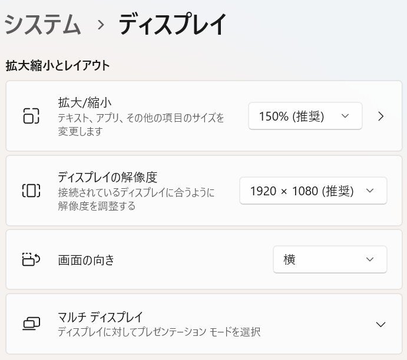Click the ディスプレイの解像度 resolution icon
This screenshot has width=407, height=360.
pyautogui.click(x=31, y=191)
